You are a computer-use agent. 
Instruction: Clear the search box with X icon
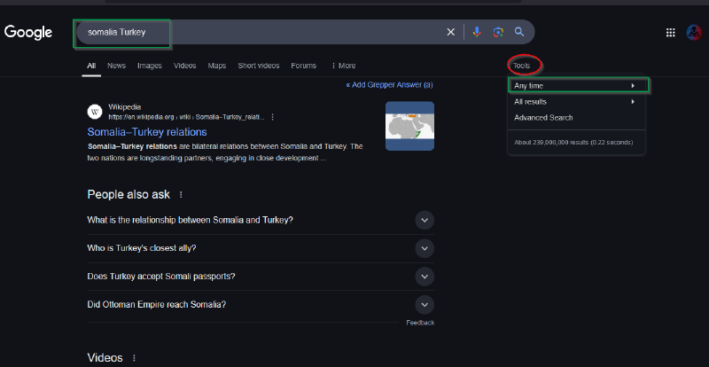(450, 32)
